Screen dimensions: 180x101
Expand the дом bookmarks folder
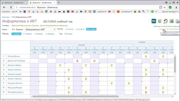pos(14,12)
